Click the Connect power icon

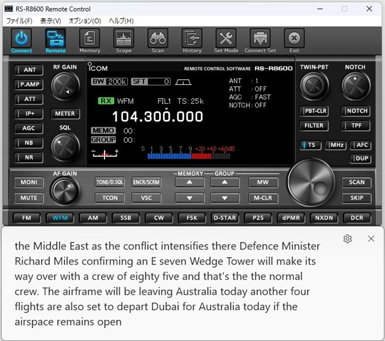pyautogui.click(x=22, y=38)
